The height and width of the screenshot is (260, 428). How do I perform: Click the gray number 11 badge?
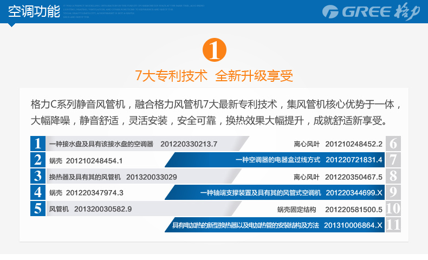click(x=393, y=225)
